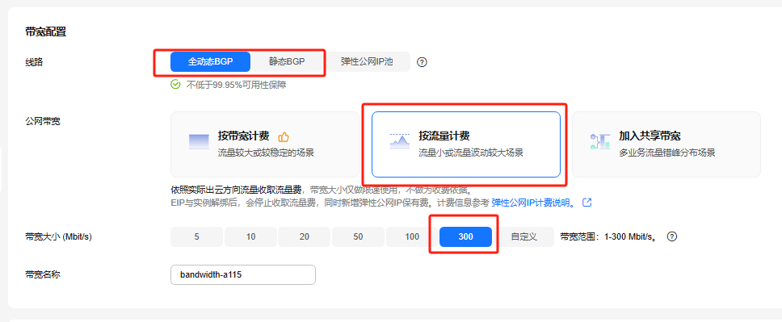782x322 pixels.
Task: Select 全动态BGP line type
Action: tap(210, 62)
